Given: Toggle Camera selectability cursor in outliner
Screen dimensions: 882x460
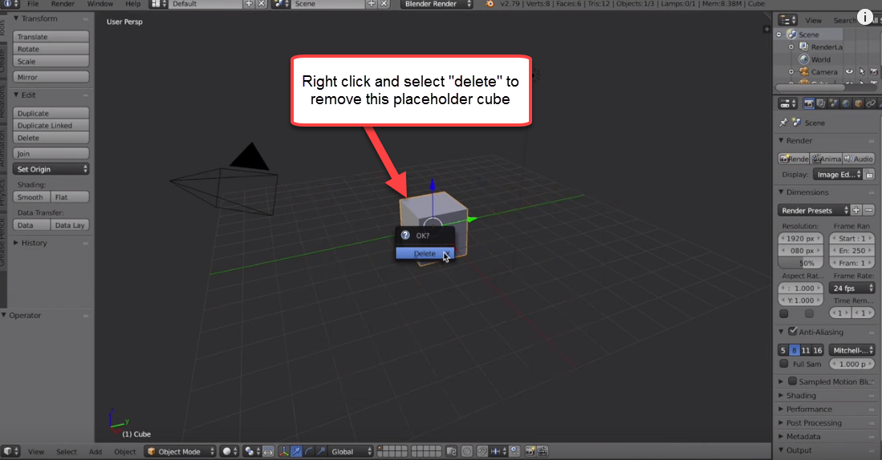Looking at the screenshot, I should pyautogui.click(x=862, y=72).
